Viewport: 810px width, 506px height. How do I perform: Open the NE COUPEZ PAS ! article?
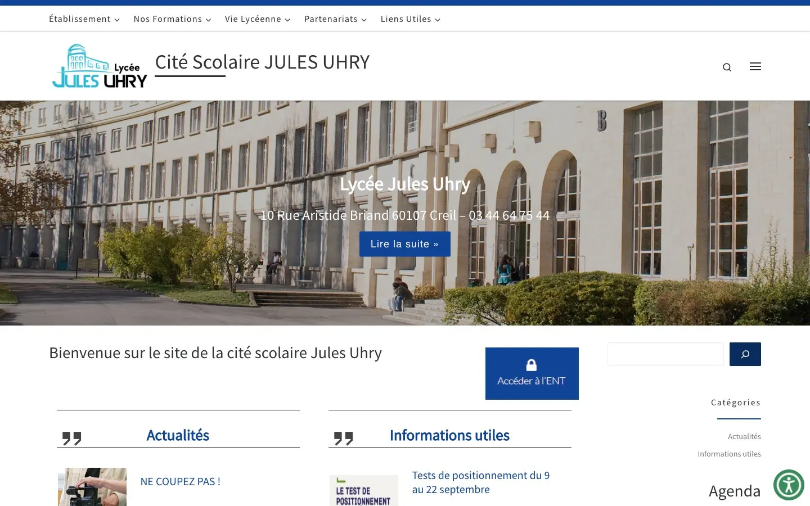(180, 482)
